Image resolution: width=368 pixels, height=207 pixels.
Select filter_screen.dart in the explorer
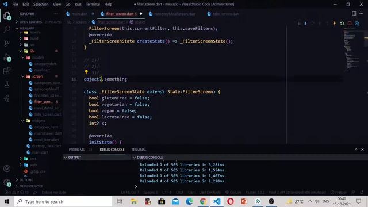point(43,102)
